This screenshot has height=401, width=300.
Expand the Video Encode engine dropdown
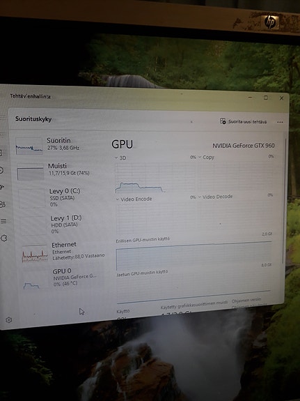click(x=118, y=199)
